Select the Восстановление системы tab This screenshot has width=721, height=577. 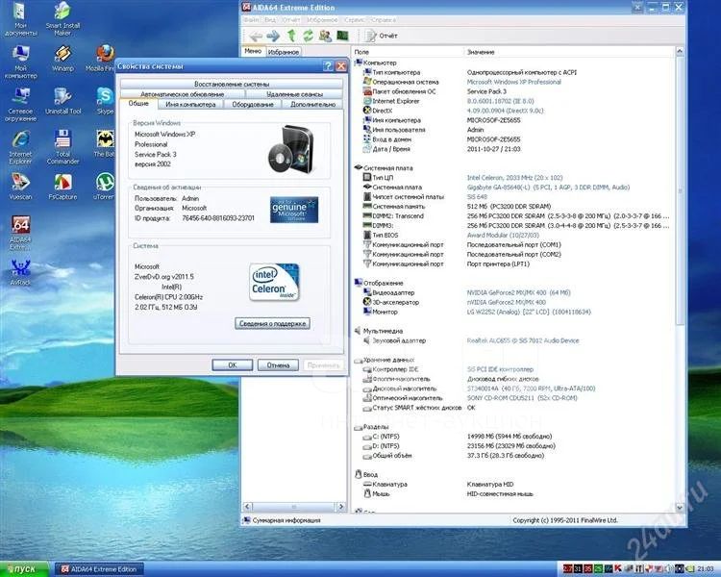click(x=232, y=85)
